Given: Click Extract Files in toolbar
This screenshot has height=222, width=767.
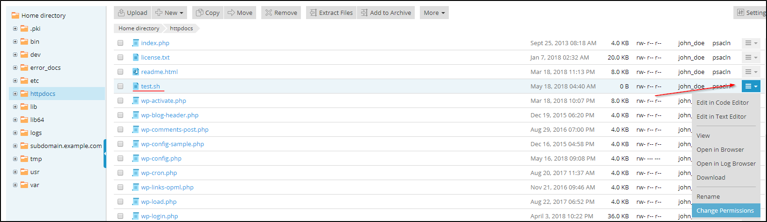Looking at the screenshot, I should (331, 13).
